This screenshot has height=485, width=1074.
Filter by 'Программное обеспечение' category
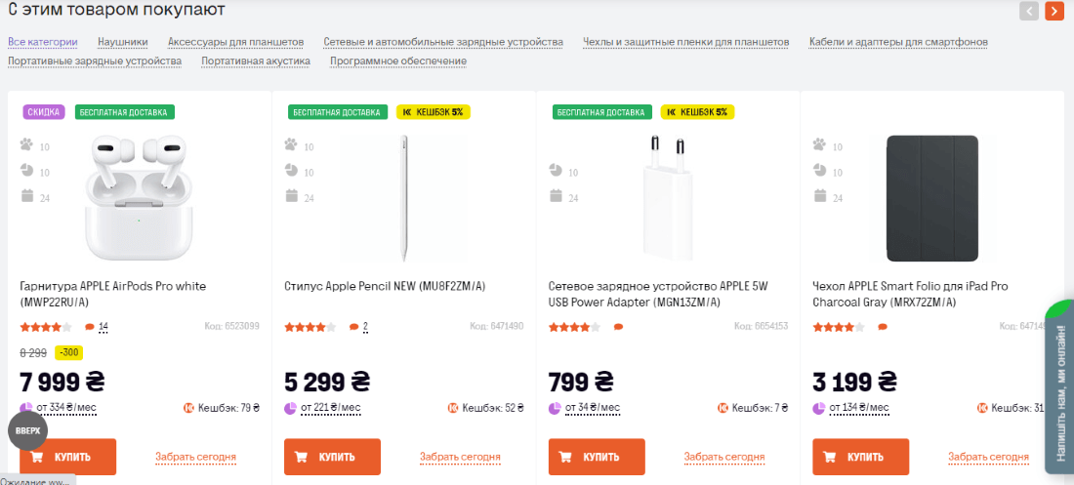coord(398,61)
